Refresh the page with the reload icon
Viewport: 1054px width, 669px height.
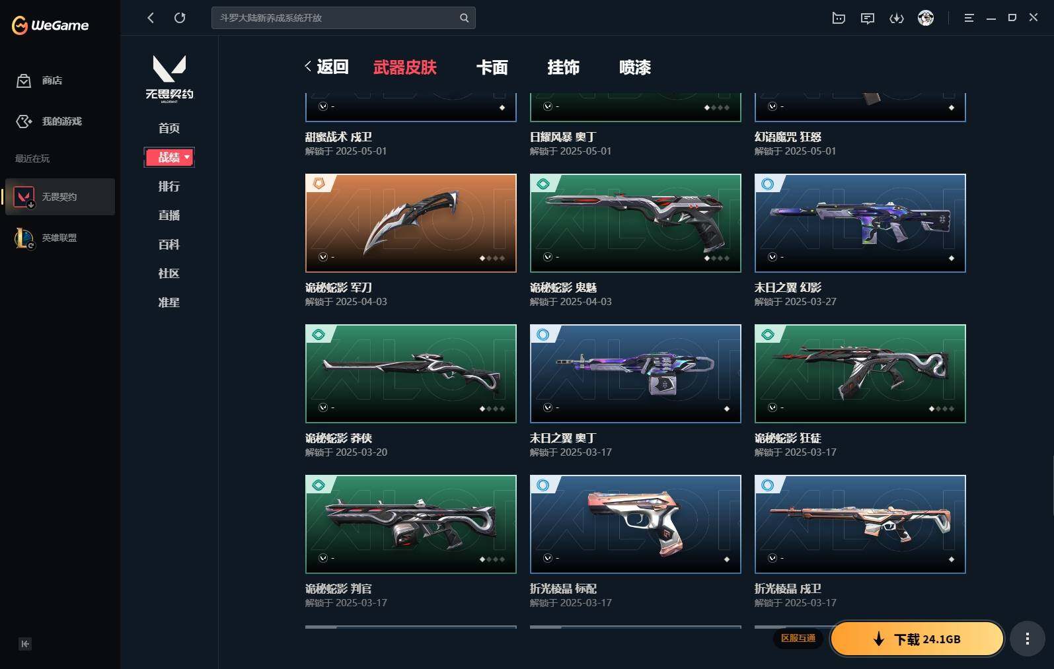click(180, 18)
